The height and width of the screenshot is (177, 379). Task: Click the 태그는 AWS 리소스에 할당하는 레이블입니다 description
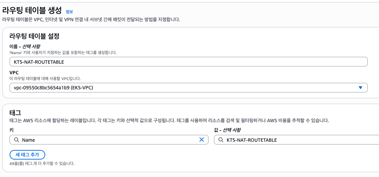169,121
